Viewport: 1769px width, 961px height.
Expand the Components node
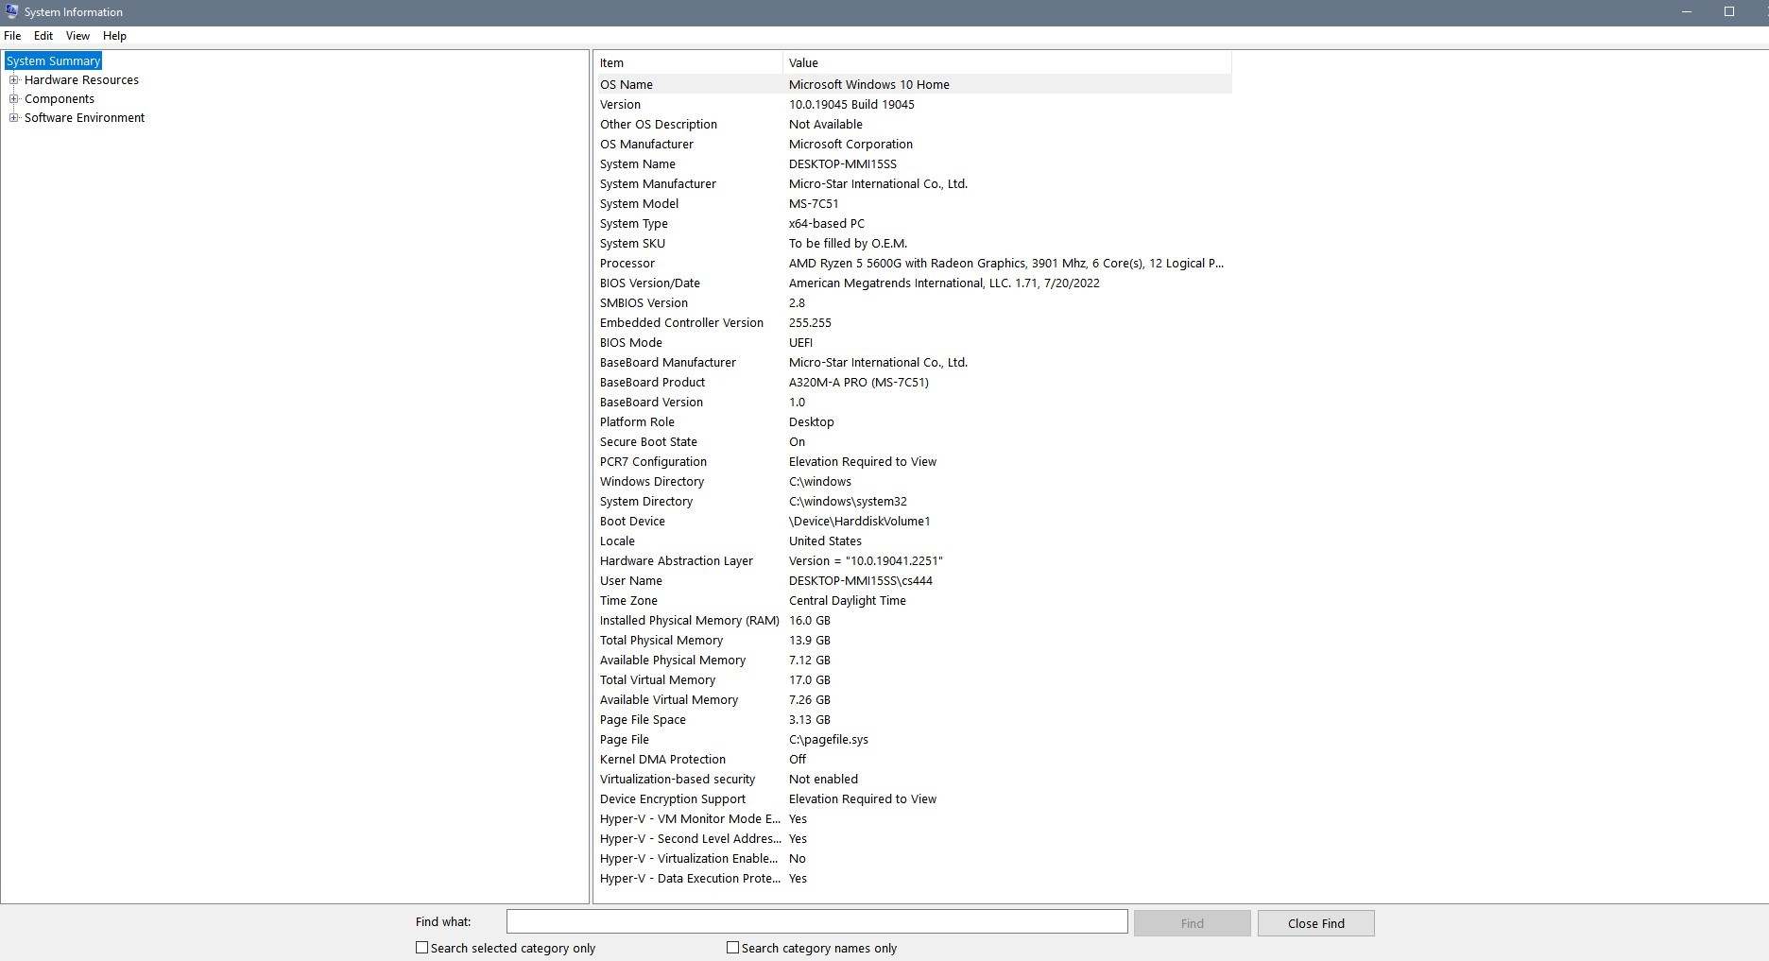tap(13, 98)
